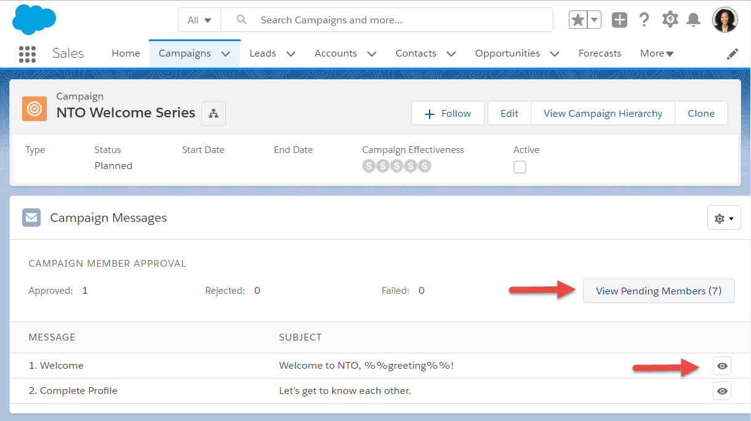Screen dimensions: 751x421
Task: Click View Pending Members (7) button
Action: (x=659, y=291)
